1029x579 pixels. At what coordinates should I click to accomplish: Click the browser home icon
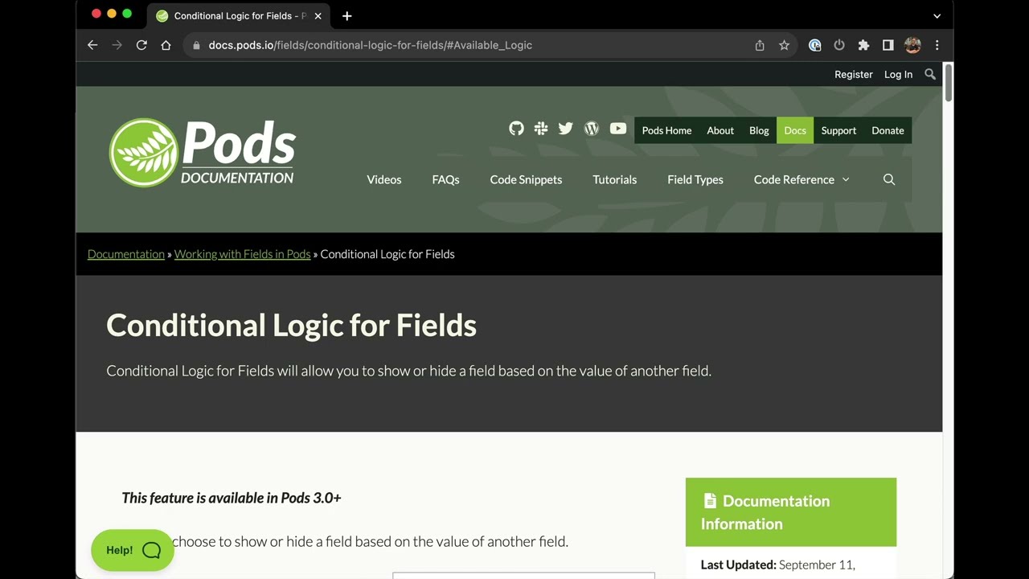(166, 45)
